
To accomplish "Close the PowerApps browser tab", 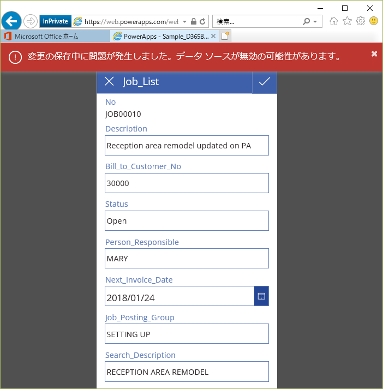I will [213, 36].
